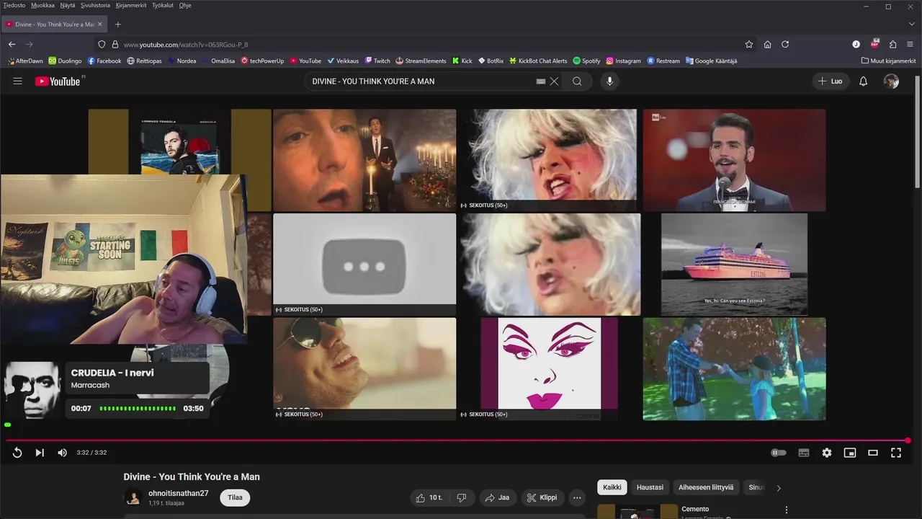Viewport: 922px width, 519px height.
Task: Open the pink cartoon face thumbnail
Action: coord(550,368)
